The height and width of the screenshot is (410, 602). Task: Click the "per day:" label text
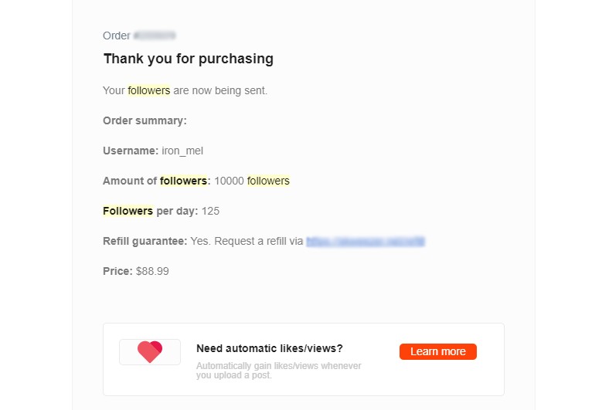point(177,211)
